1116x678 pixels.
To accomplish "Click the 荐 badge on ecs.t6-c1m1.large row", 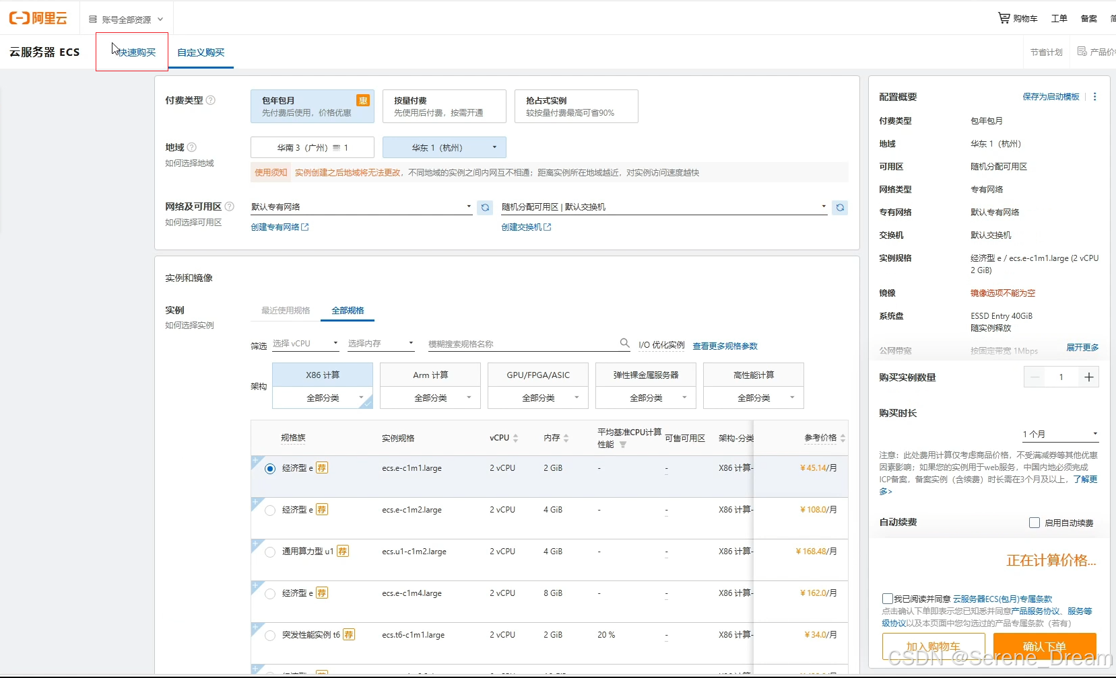I will (349, 635).
